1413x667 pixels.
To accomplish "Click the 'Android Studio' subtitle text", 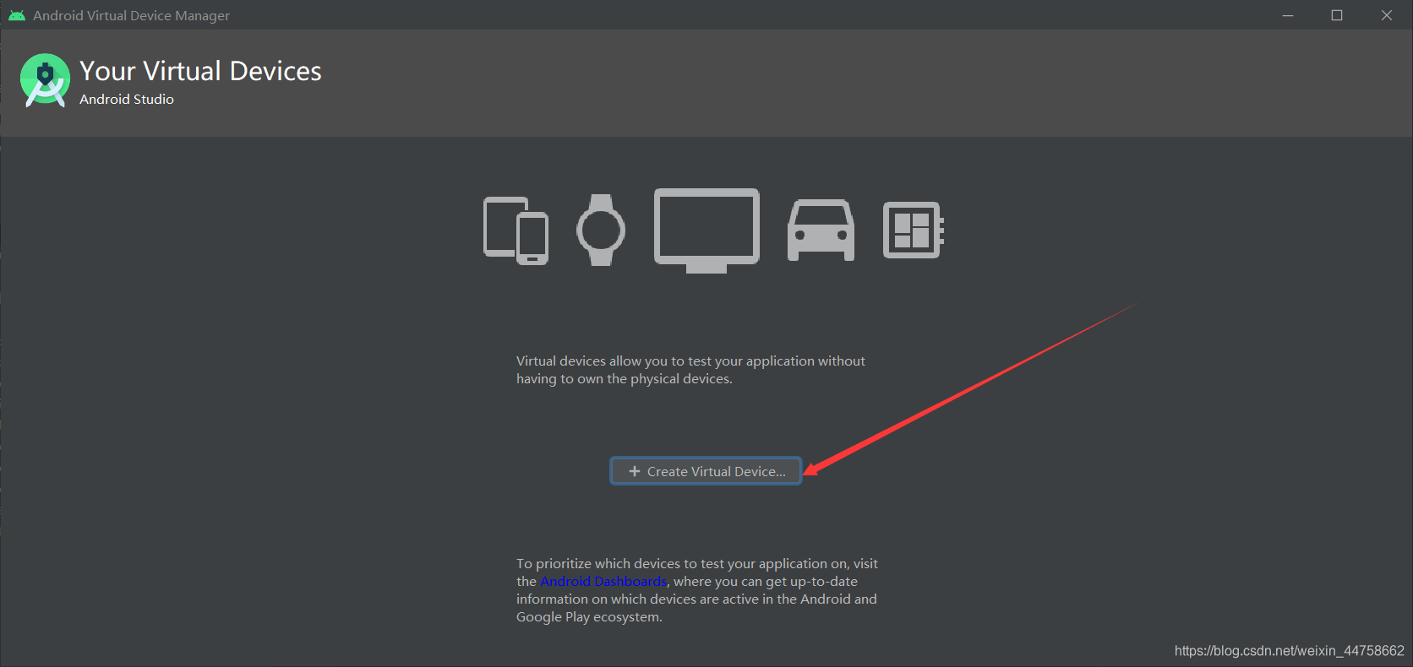I will click(127, 100).
